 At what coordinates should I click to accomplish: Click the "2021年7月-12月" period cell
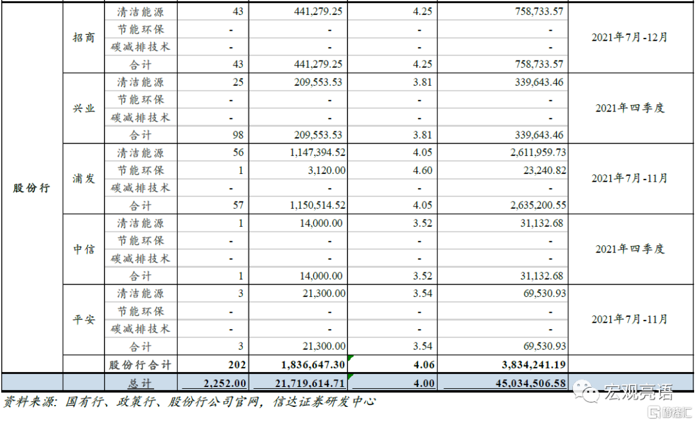tap(630, 38)
